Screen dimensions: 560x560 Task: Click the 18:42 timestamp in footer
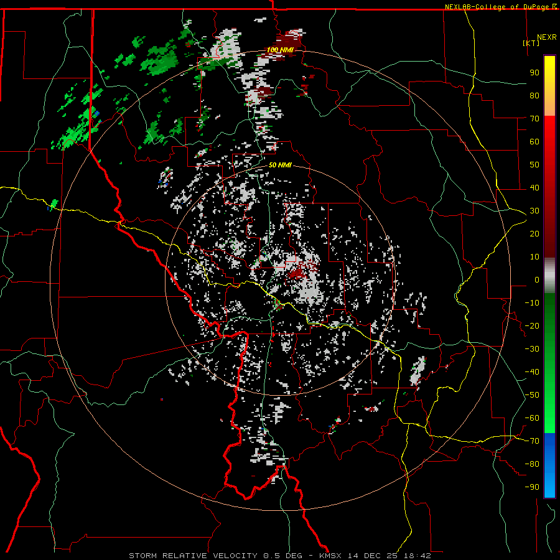tap(417, 556)
